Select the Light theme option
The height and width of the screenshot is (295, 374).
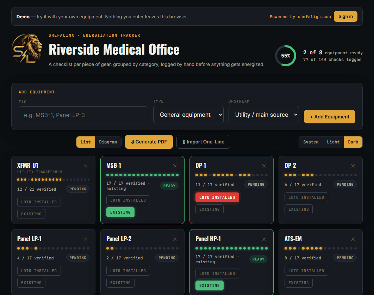tap(333, 142)
